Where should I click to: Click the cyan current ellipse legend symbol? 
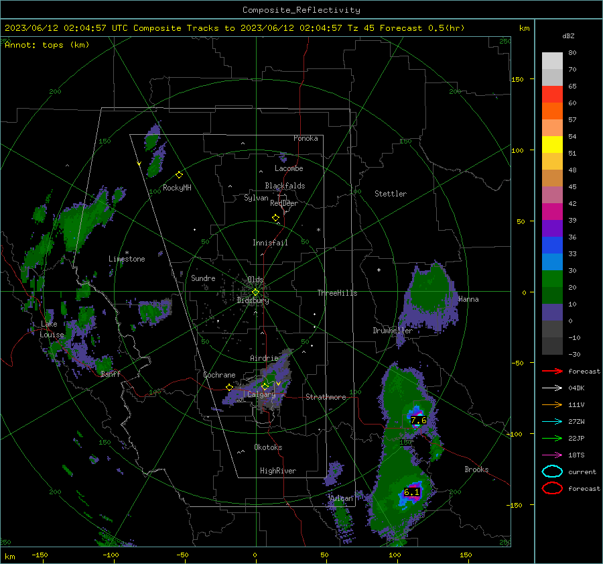pyautogui.click(x=552, y=471)
